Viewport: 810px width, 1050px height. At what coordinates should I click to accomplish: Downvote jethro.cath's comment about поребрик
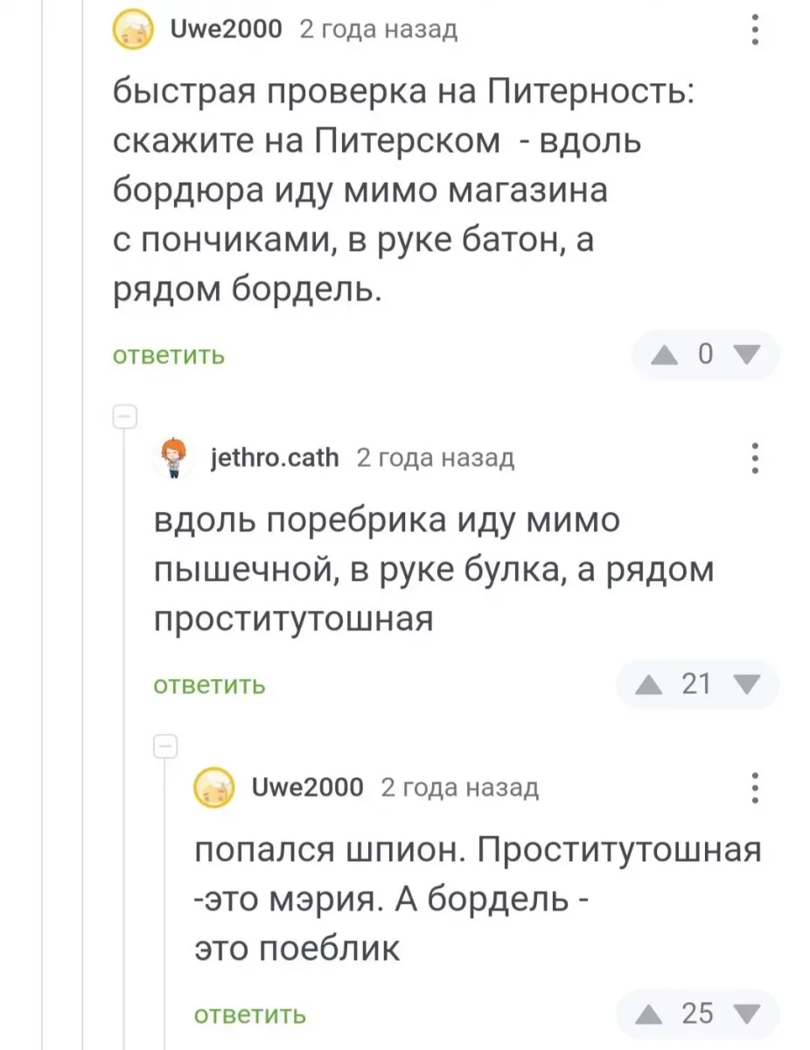point(749,684)
